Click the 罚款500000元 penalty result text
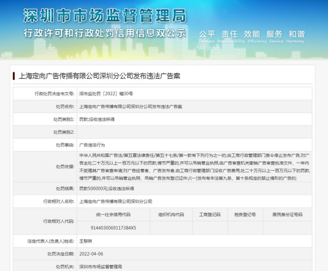This screenshot has width=328, height=271. 107,188
